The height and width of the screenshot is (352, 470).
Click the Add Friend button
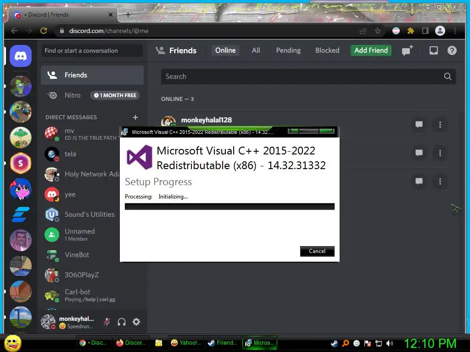coord(371,50)
